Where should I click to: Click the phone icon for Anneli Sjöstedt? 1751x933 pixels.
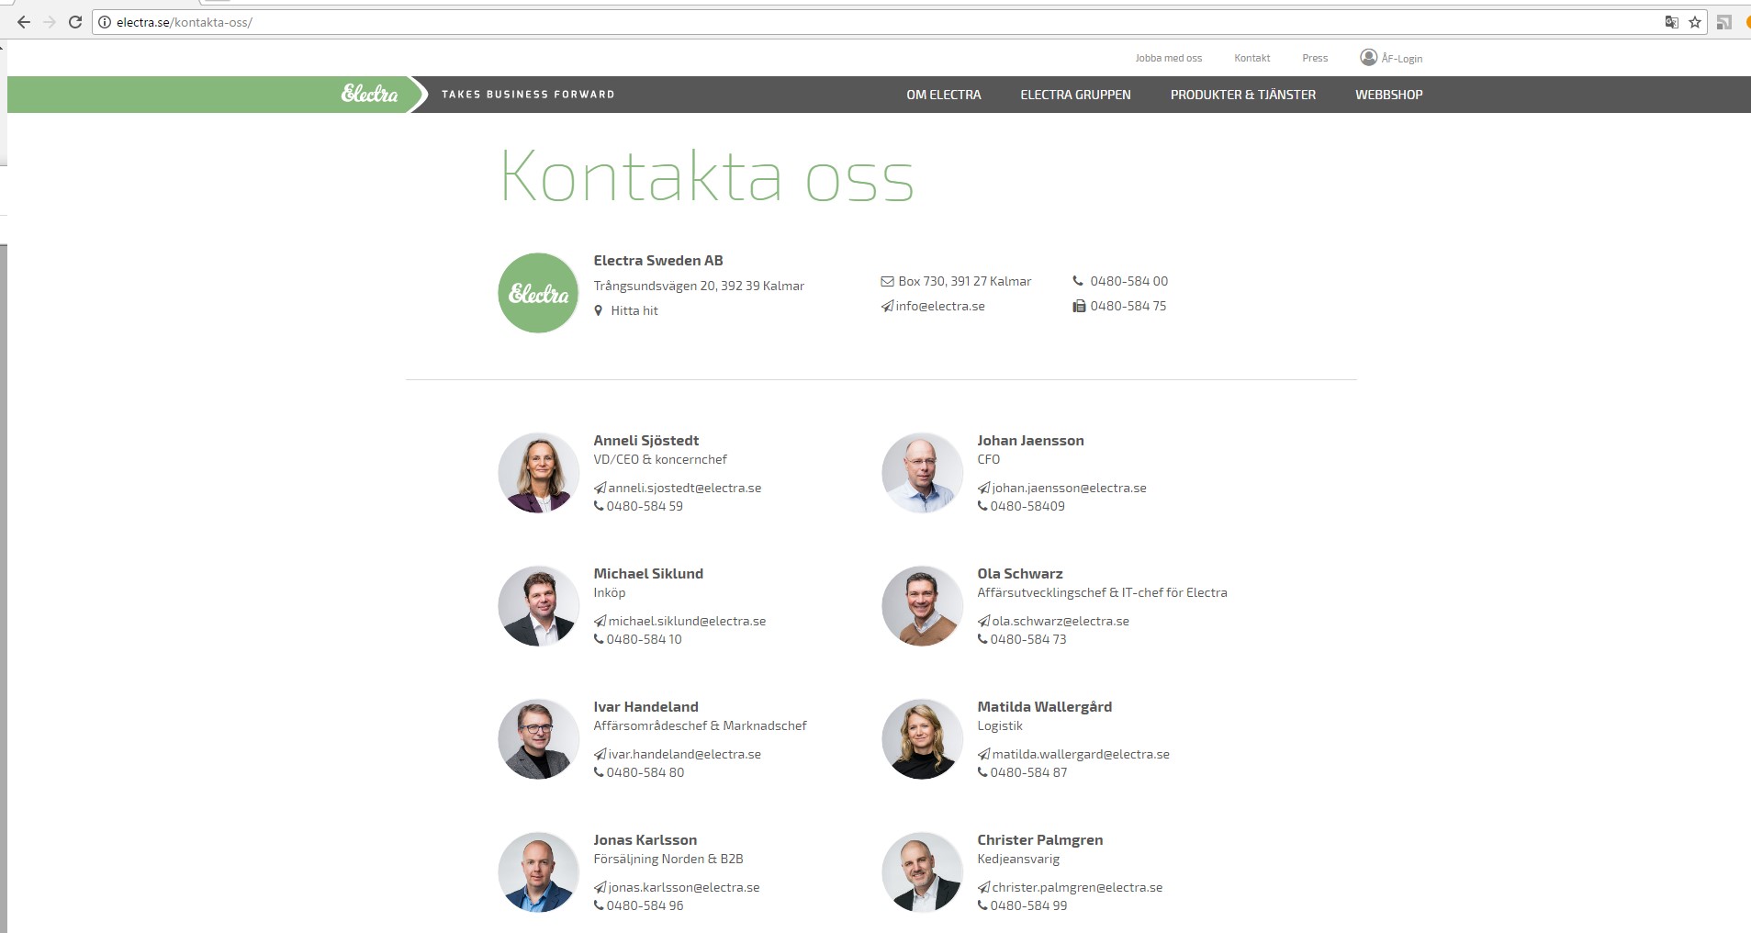(x=599, y=506)
